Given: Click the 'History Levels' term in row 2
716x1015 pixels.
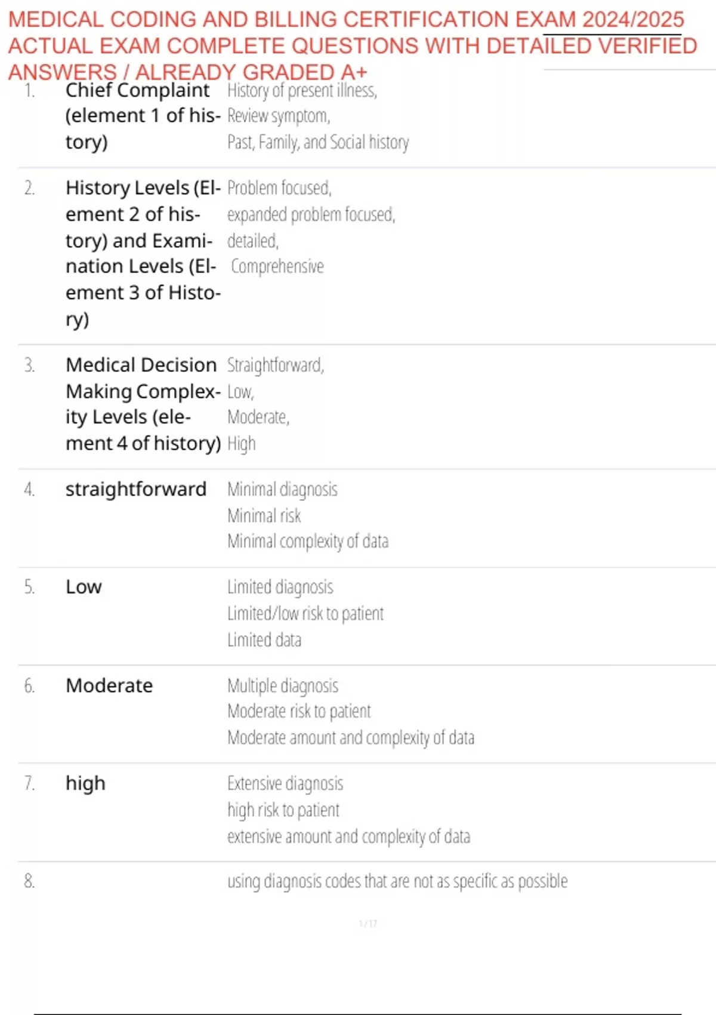Looking at the screenshot, I should coord(142,188).
